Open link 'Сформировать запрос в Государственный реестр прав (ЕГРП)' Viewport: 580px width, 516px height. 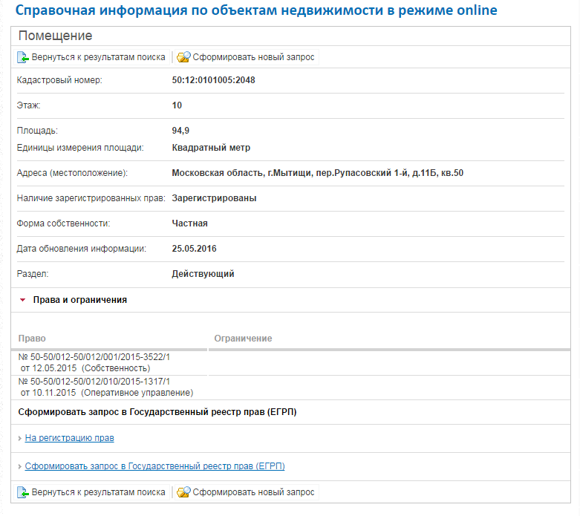coord(154,466)
